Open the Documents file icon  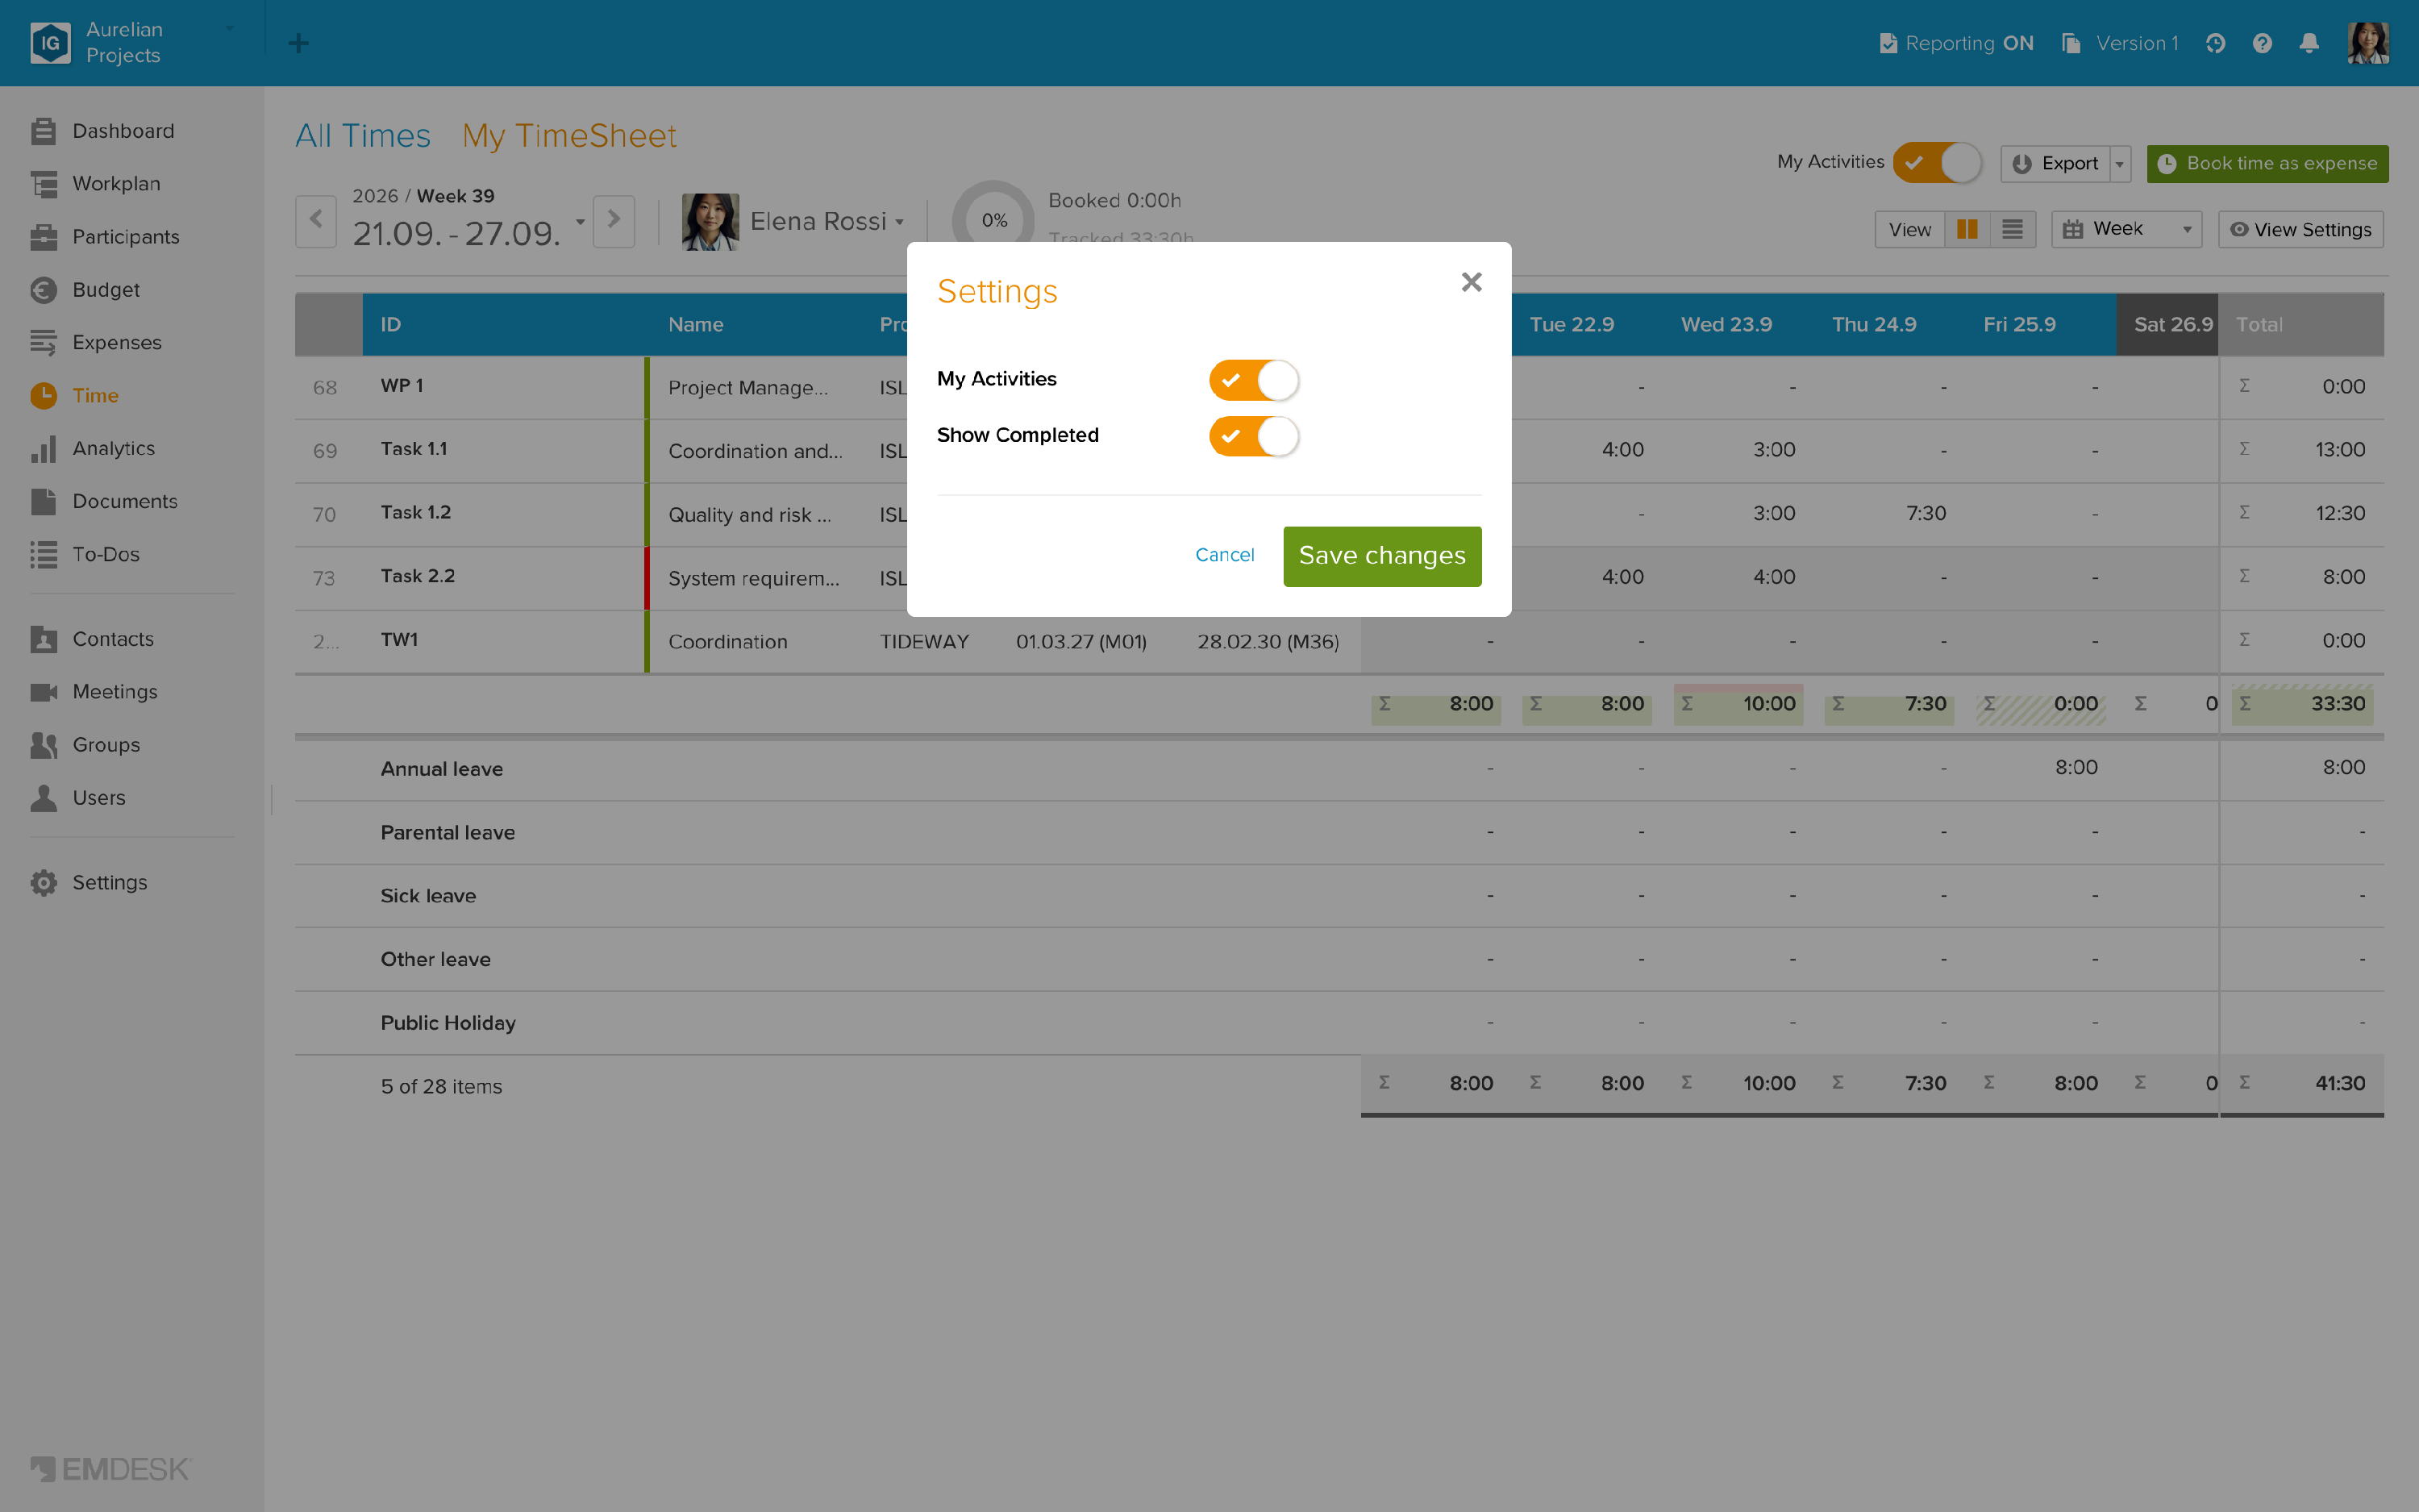(43, 501)
